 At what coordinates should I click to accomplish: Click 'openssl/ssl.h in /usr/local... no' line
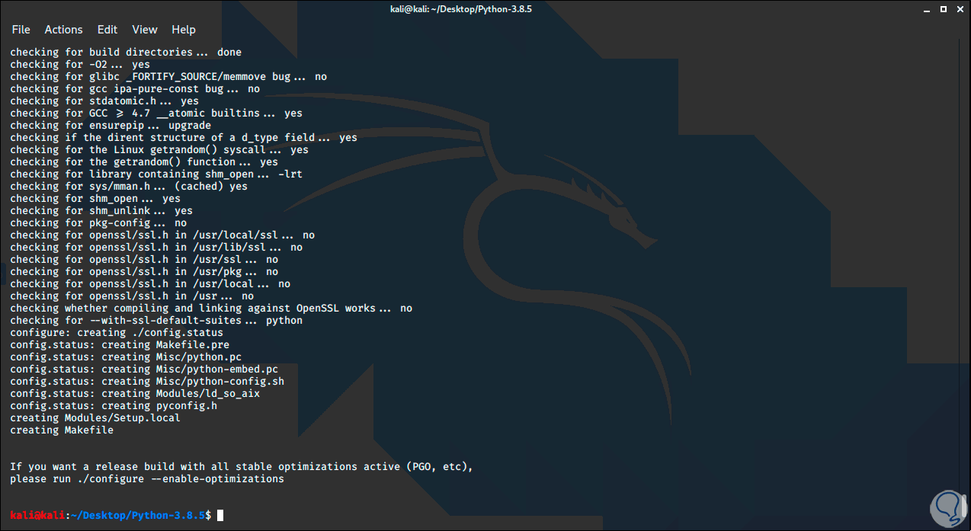(x=150, y=284)
